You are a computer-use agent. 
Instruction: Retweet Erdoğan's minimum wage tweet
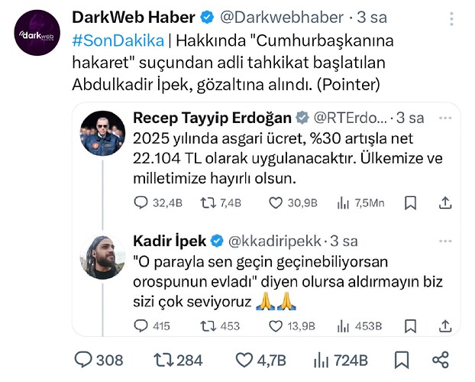click(x=206, y=202)
